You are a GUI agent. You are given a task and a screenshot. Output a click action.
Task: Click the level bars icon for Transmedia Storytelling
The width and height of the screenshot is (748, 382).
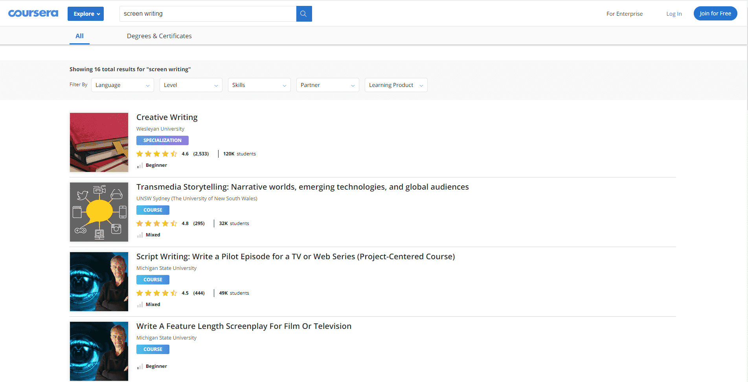tap(140, 235)
